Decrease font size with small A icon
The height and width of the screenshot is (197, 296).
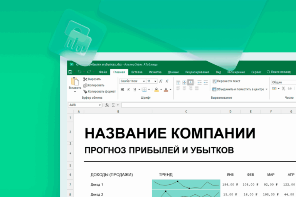coord(167,81)
